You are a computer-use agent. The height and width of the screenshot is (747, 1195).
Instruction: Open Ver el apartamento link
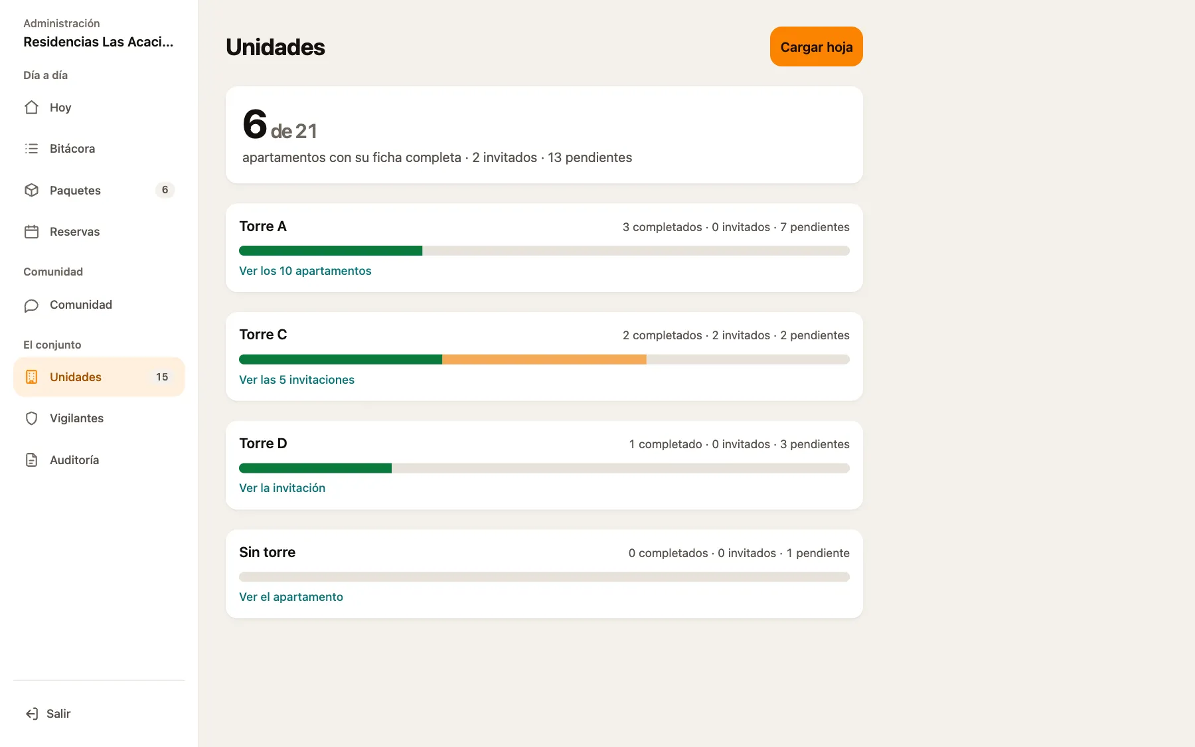tap(291, 597)
